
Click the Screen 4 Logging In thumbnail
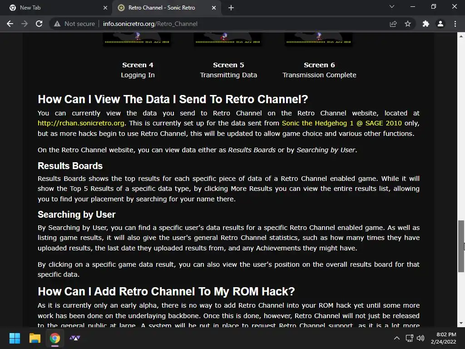point(138,40)
